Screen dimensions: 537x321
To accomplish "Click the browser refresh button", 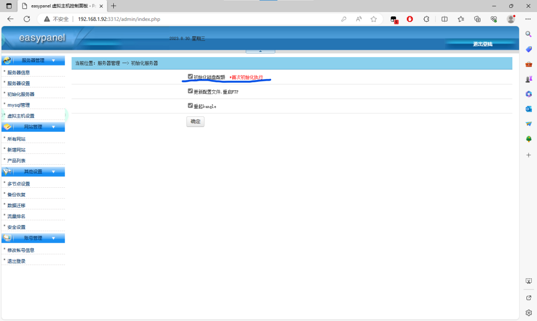I will (27, 19).
